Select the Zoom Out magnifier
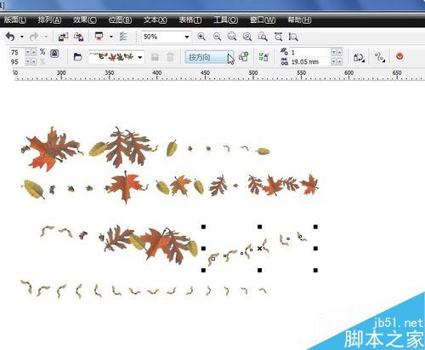425x350 pixels. [217, 37]
